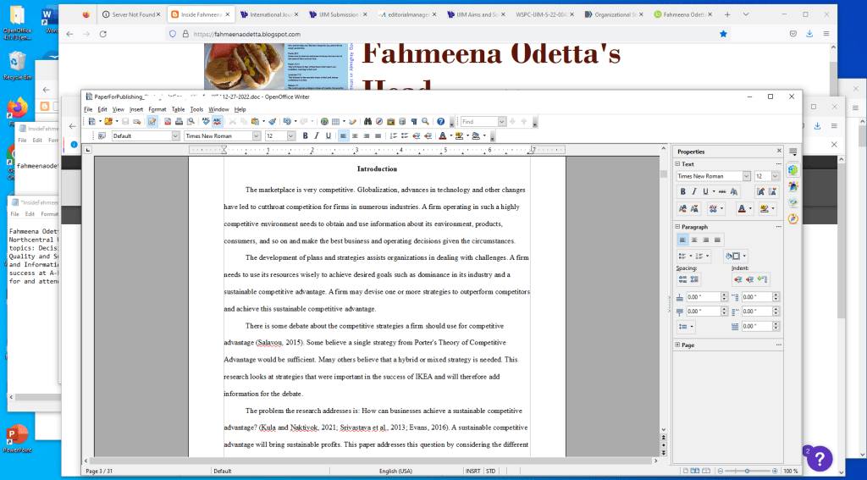Click the Highlighting color icon in formatting toolbar
This screenshot has height=480, width=867.
459,135
